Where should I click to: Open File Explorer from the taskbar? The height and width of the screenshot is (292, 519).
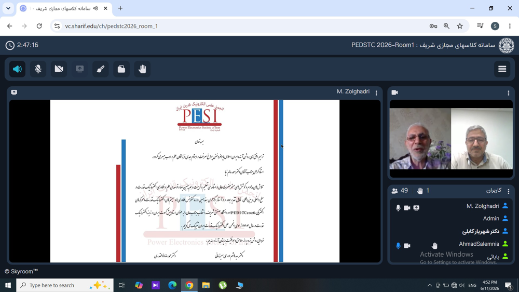pos(206,285)
